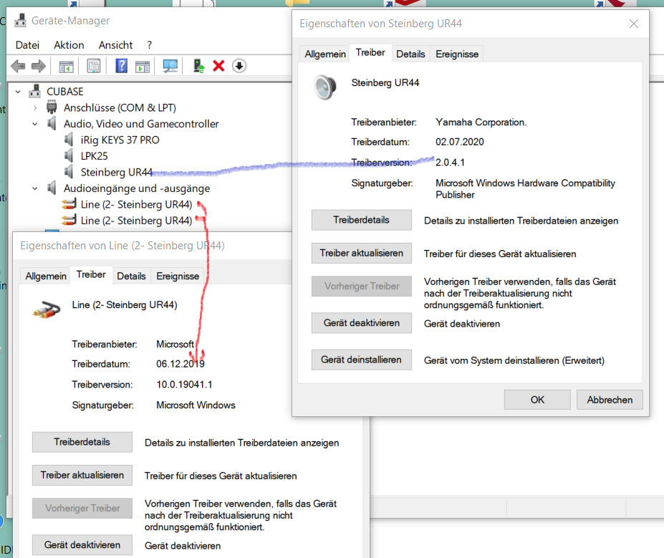Select Treiber tab in Line properties
The width and height of the screenshot is (664, 558).
pos(91,275)
